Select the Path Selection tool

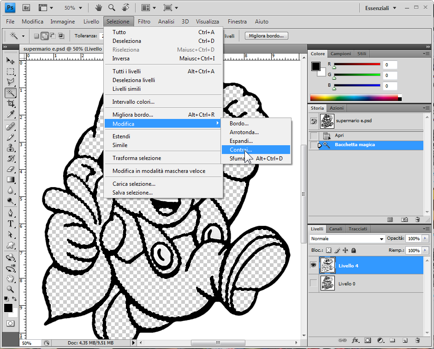tap(10, 234)
